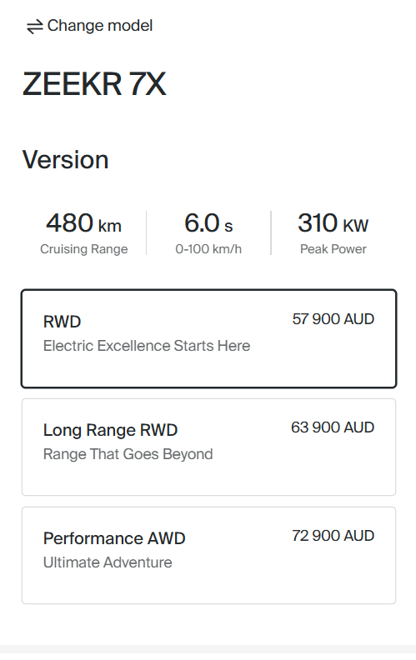The width and height of the screenshot is (416, 660).
Task: Choose the Long Range RWD version
Action: (209, 447)
